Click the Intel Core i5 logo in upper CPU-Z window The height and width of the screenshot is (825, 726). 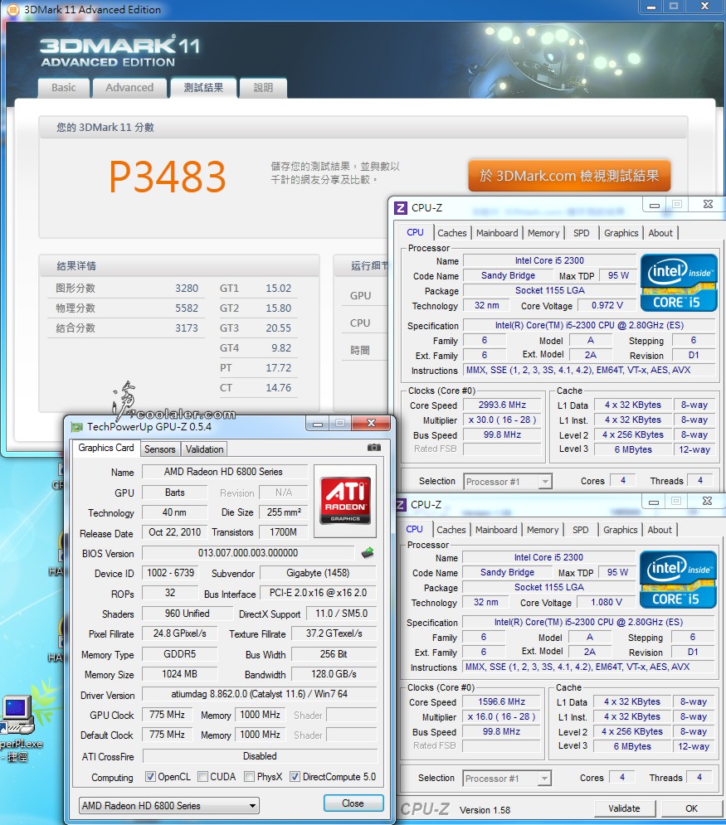(679, 283)
